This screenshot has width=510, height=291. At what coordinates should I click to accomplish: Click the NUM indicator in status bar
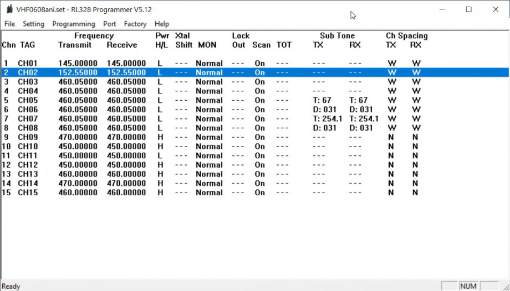(x=468, y=286)
